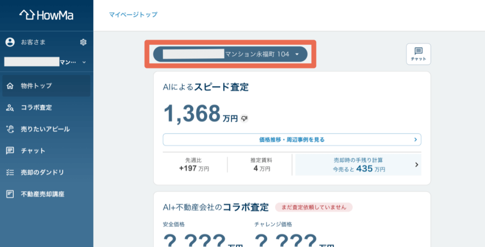The width and height of the screenshot is (485, 247).
Task: Open 不動産売却講座 menu item
Action: point(46,194)
